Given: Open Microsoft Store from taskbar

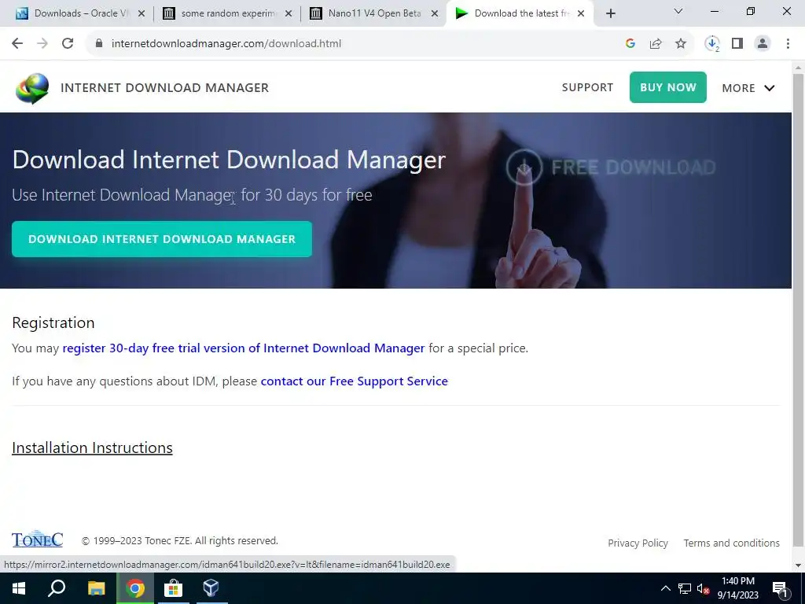Looking at the screenshot, I should coord(173,588).
